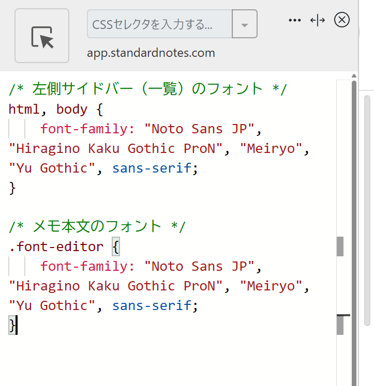The width and height of the screenshot is (374, 386).
Task: Focus the CSS selector input field
Action: click(160, 24)
